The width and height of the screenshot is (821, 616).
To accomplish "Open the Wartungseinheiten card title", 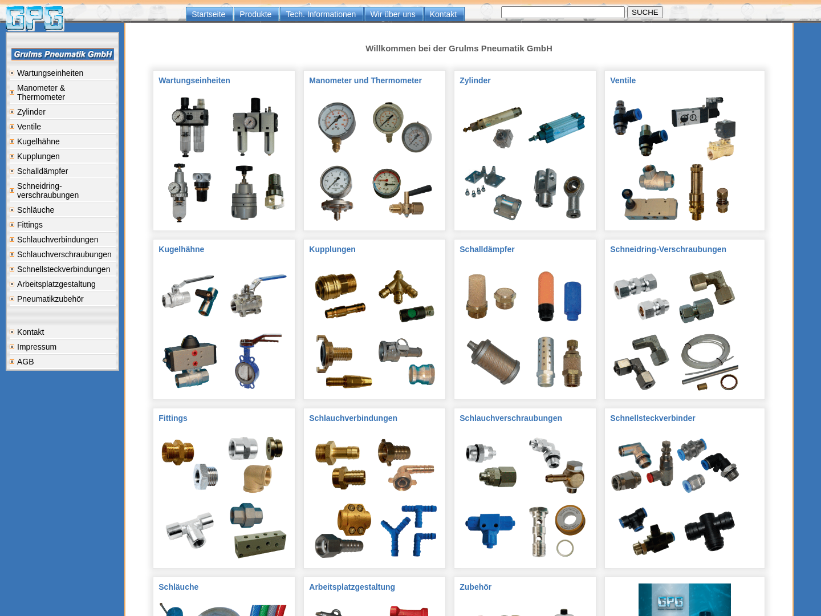I will tap(194, 80).
